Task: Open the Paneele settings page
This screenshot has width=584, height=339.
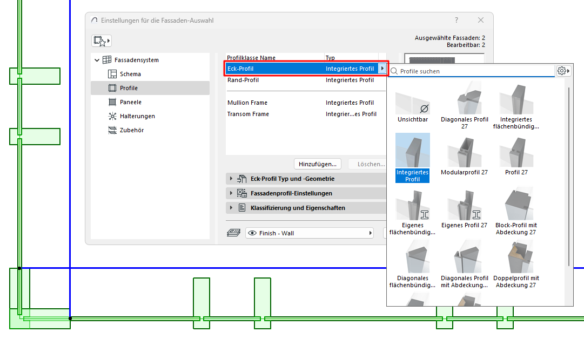Action: (x=131, y=102)
